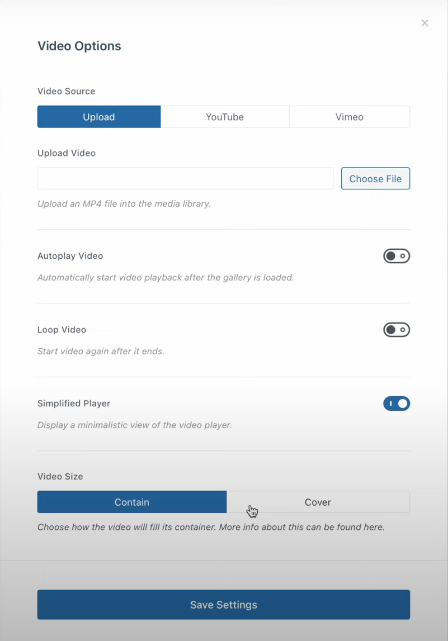Click the Save Settings button
This screenshot has height=641, width=448.
(x=224, y=605)
